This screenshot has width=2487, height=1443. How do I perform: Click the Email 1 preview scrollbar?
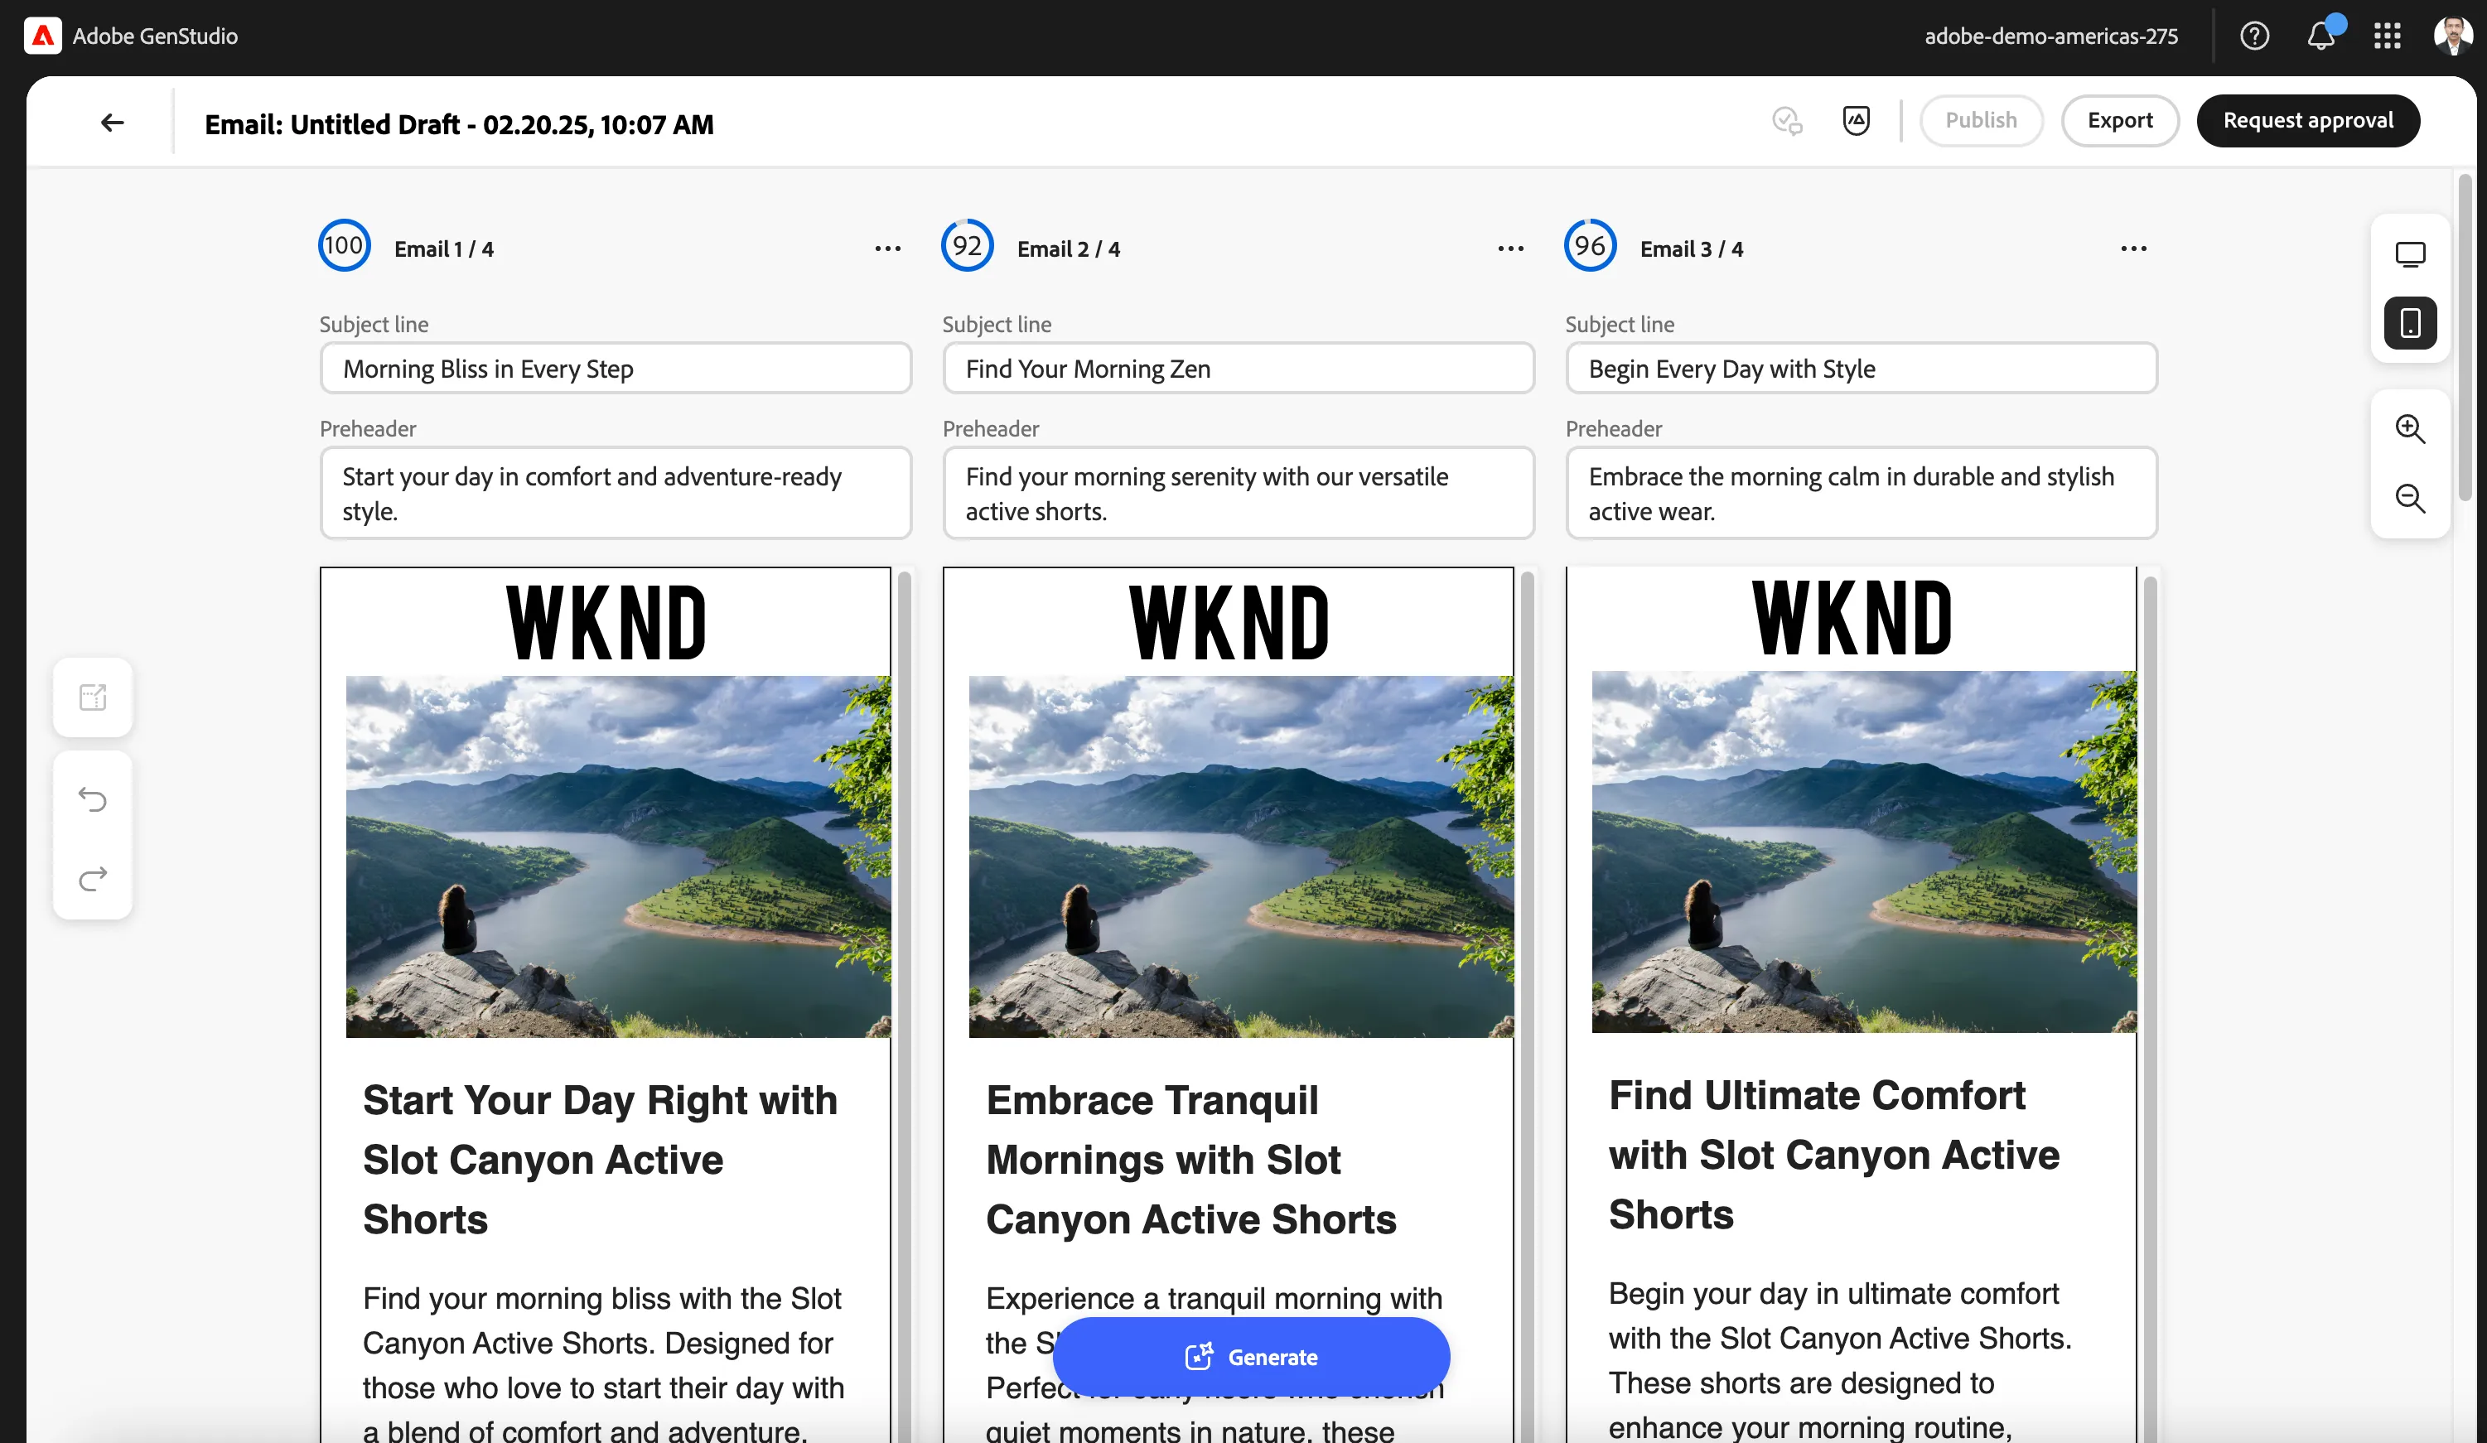(x=904, y=1005)
